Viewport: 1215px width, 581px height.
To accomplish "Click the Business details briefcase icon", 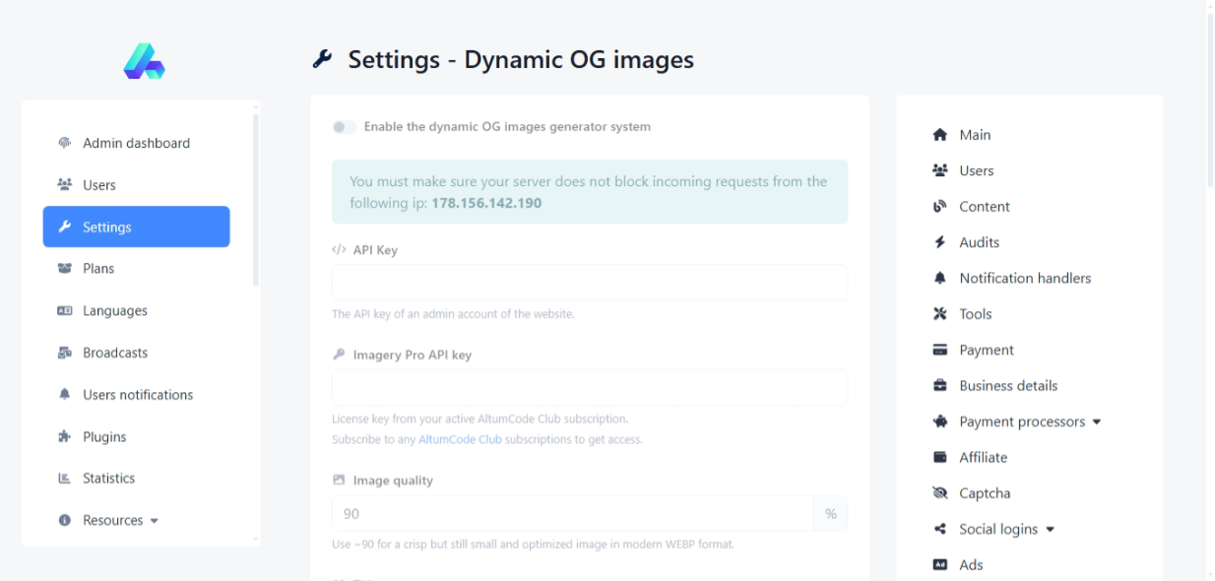I will point(939,386).
